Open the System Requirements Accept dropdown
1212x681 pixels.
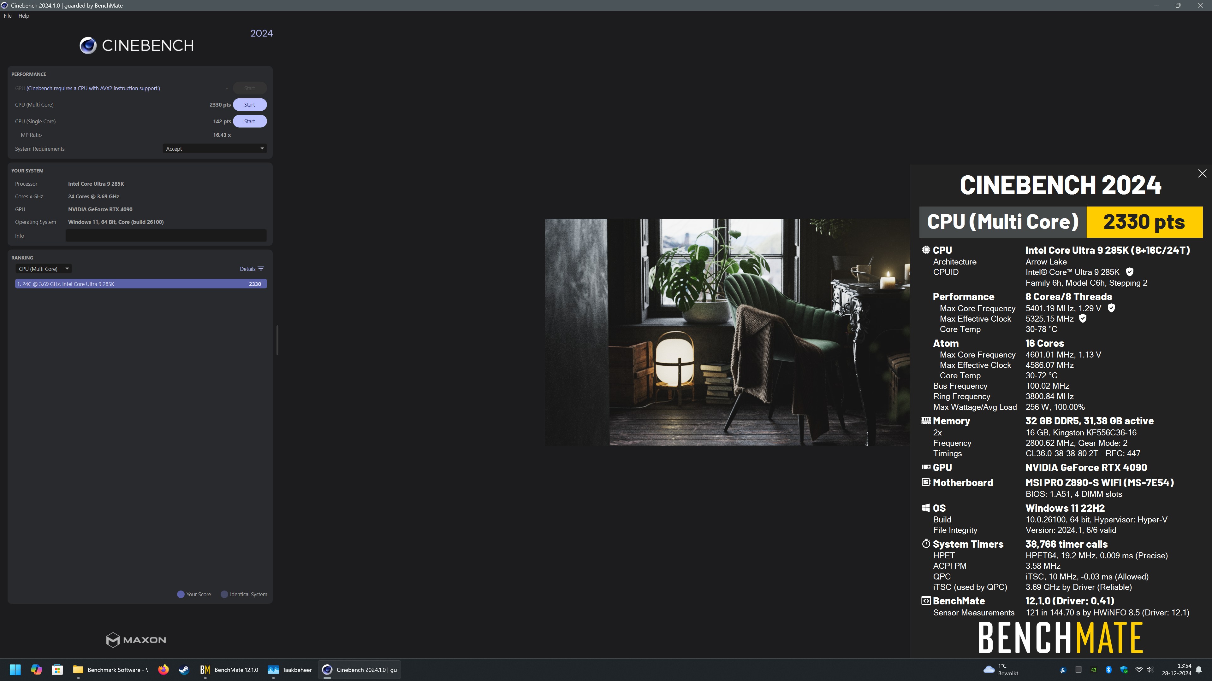pos(215,148)
